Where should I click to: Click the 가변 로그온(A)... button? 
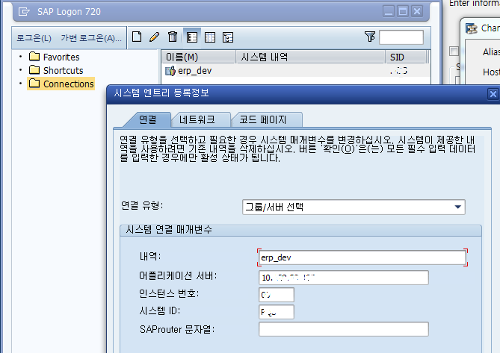pyautogui.click(x=91, y=38)
